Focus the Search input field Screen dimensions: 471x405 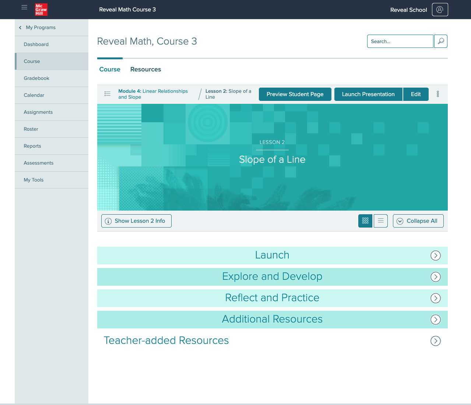(x=400, y=41)
